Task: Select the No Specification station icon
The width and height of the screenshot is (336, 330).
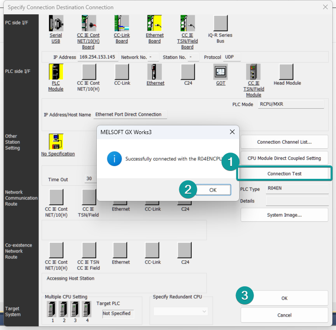Action: (x=56, y=141)
